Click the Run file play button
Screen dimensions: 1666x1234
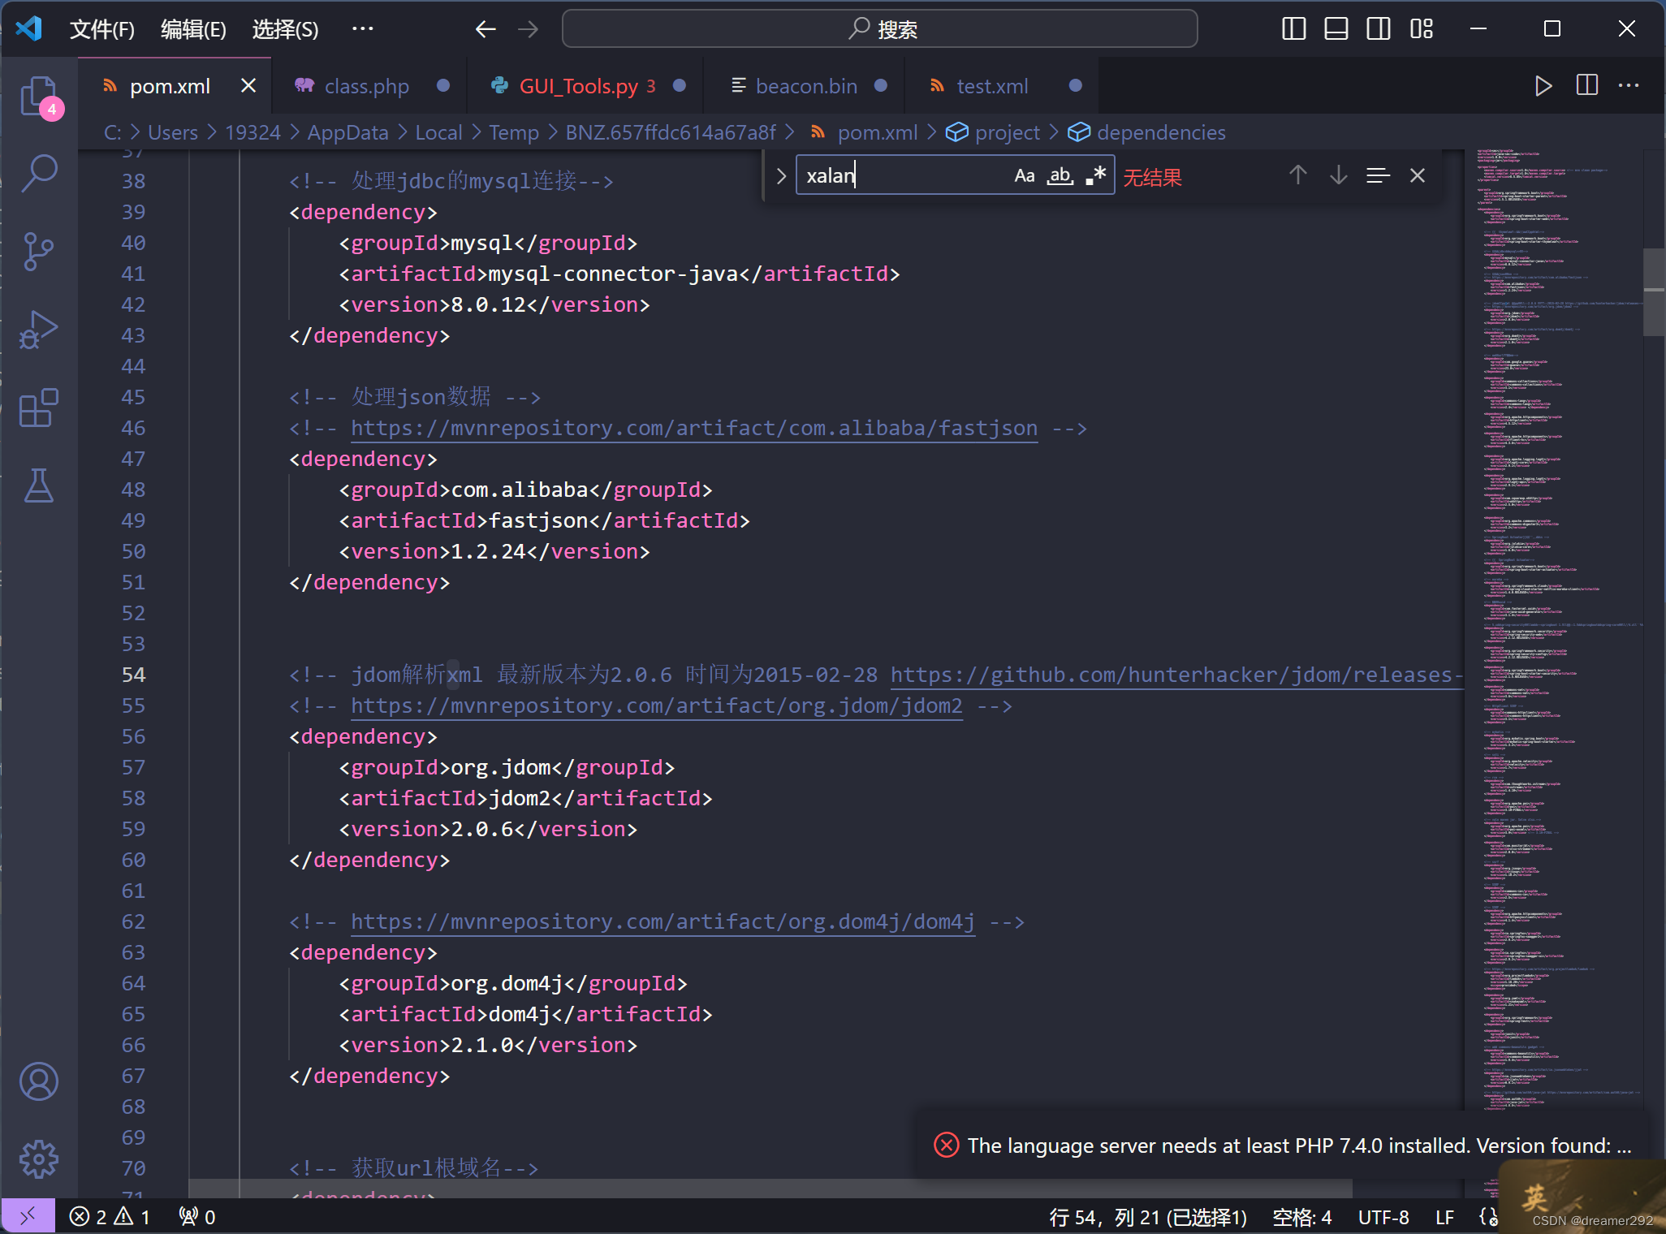click(1543, 86)
